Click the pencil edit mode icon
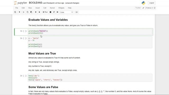The width and height of the screenshot is (169, 95). pyautogui.click(x=143, y=8)
